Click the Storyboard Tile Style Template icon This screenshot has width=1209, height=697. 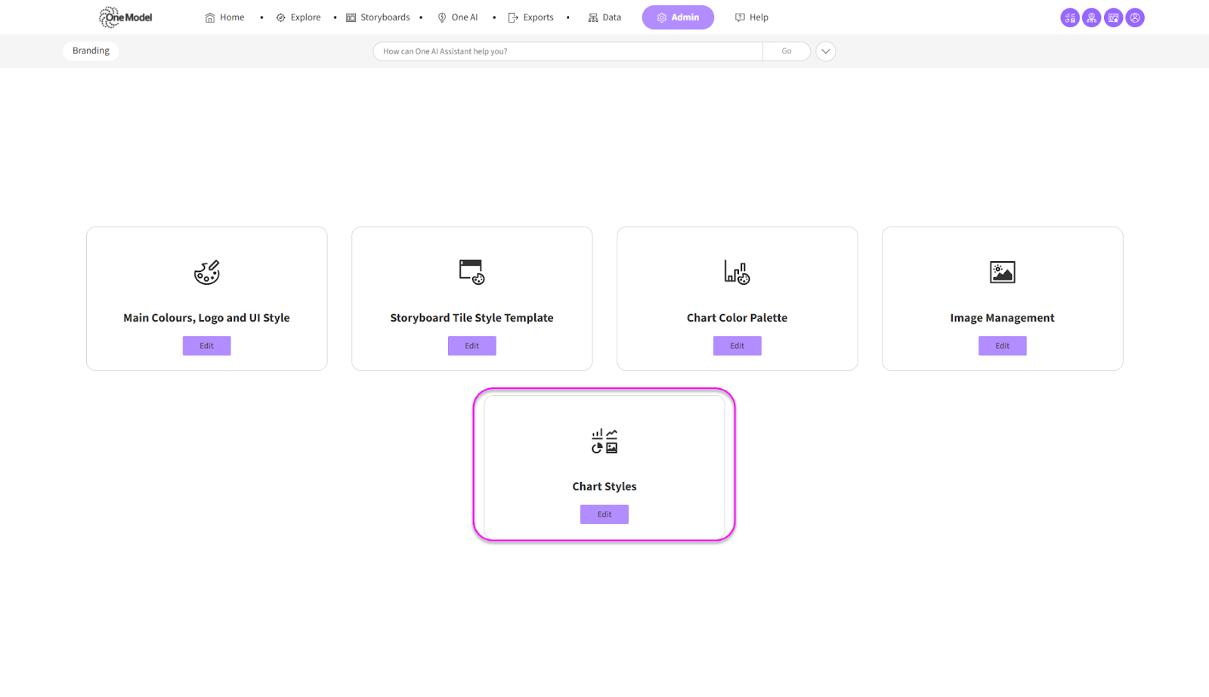point(472,272)
